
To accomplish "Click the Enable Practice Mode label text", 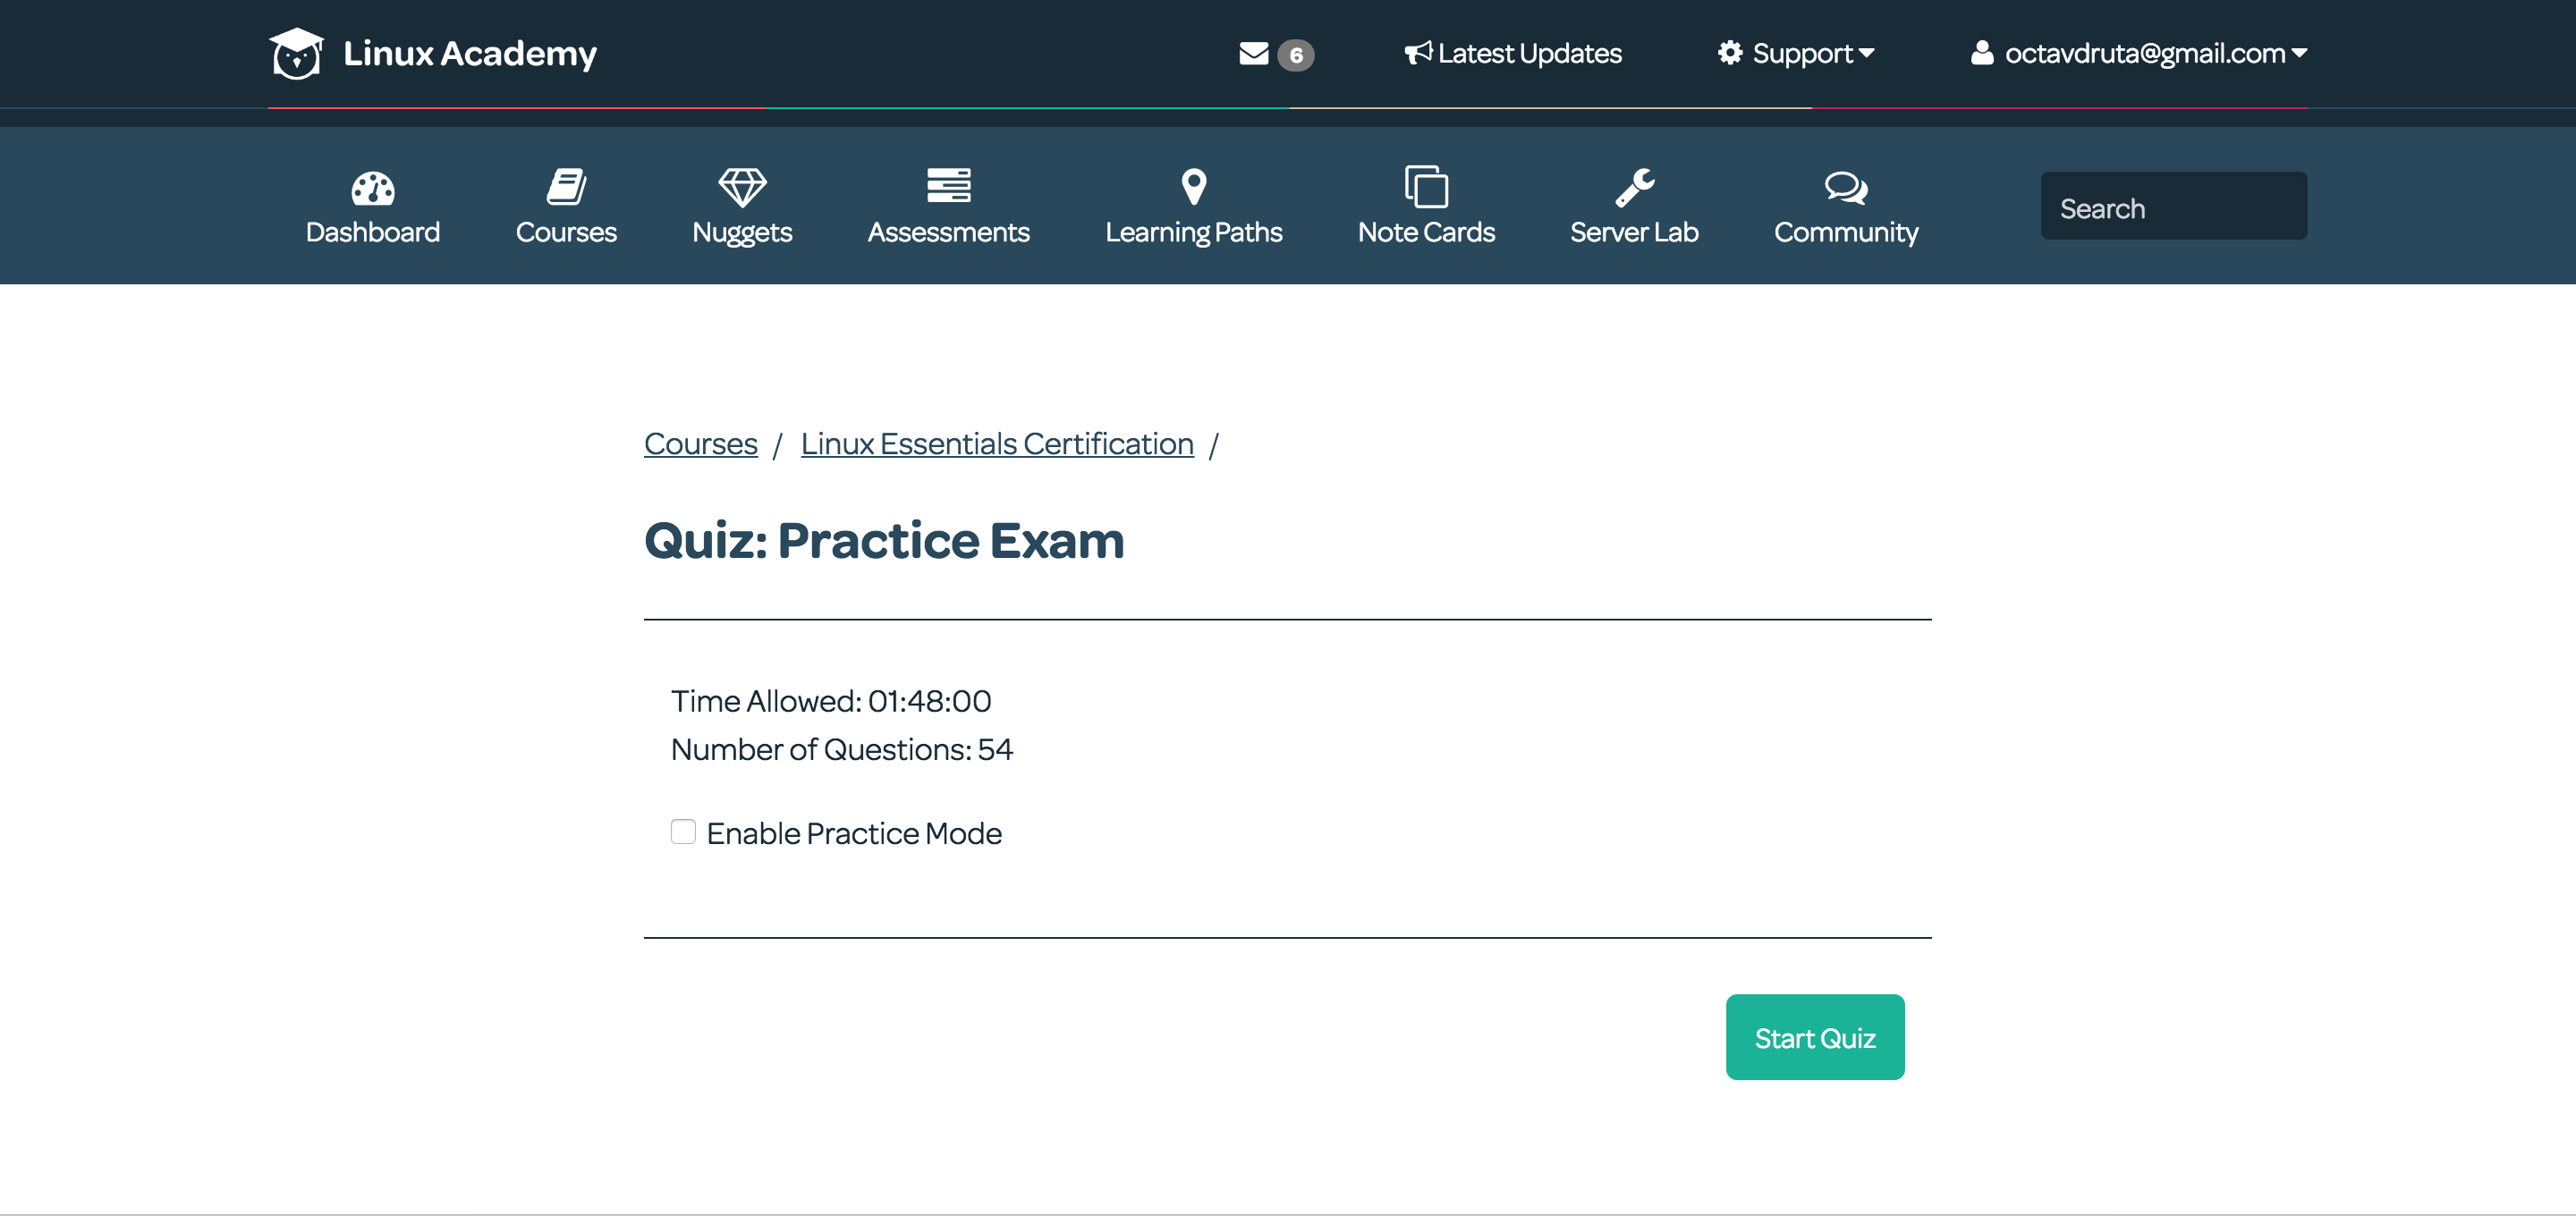I will tap(854, 833).
